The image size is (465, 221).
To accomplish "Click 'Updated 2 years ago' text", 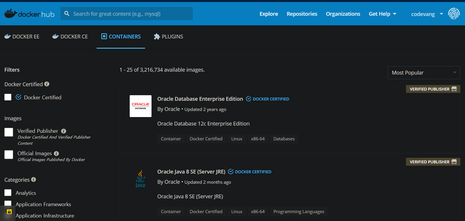I will 205,109.
